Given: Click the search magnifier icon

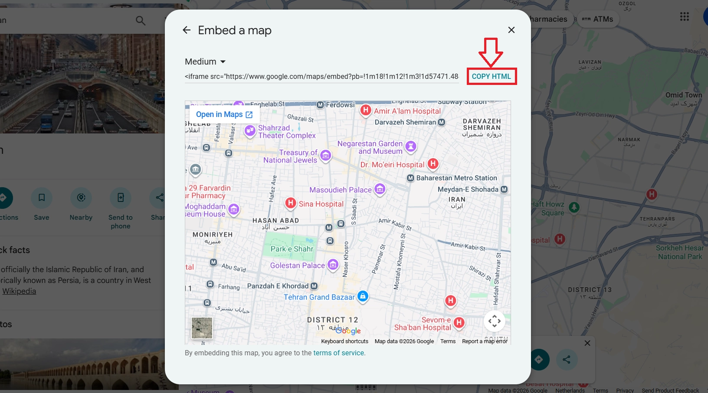Looking at the screenshot, I should [x=141, y=20].
